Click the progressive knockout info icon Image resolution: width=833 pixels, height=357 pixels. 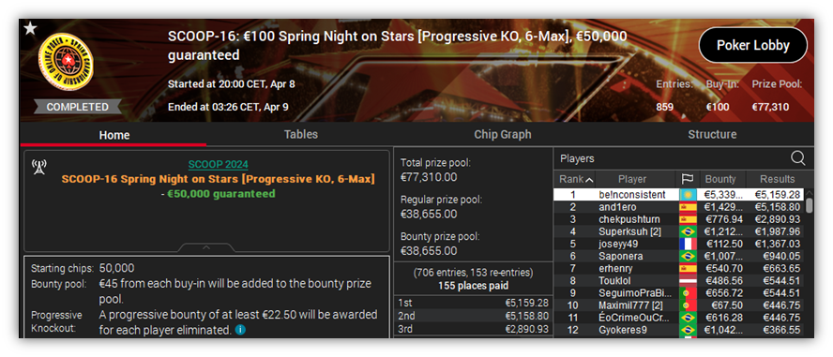[240, 330]
